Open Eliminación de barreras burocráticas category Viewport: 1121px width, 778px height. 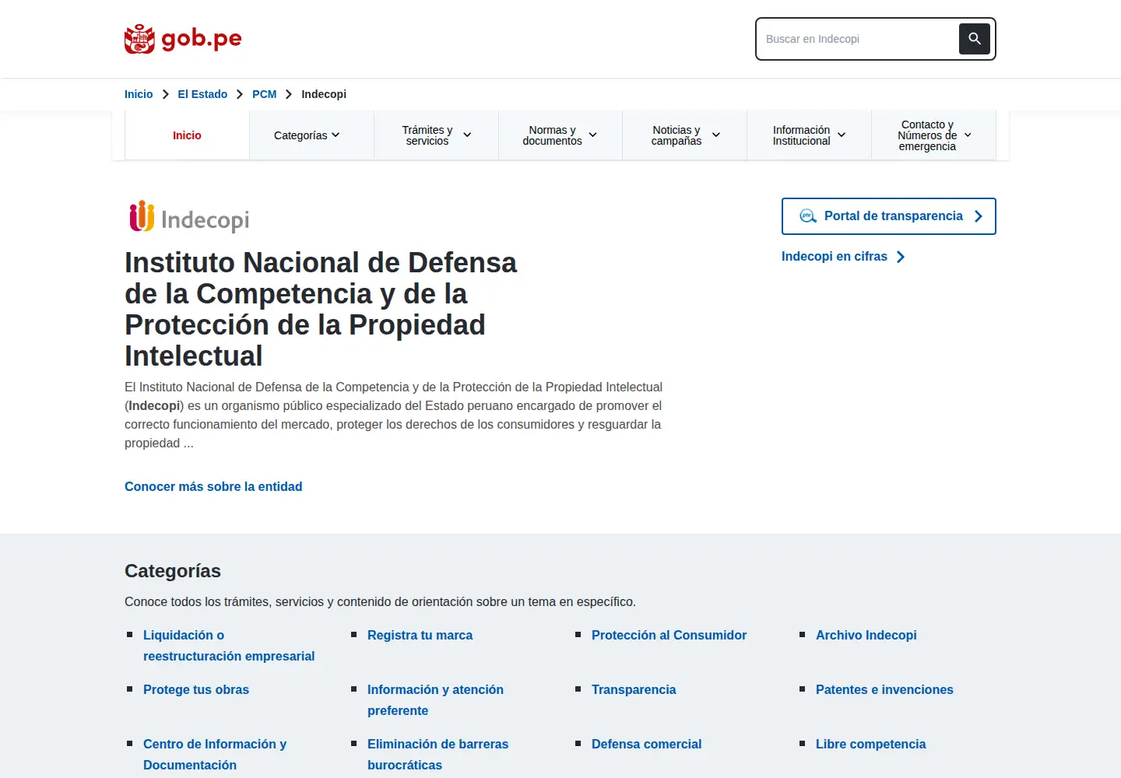click(438, 755)
